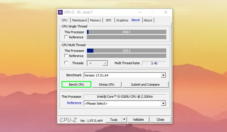Click the Multi Thread Ratio value 3.40
Screen dimensions: 227x132
(154, 63)
